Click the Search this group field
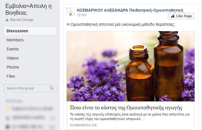The image size is (202, 130). [x=30, y=88]
